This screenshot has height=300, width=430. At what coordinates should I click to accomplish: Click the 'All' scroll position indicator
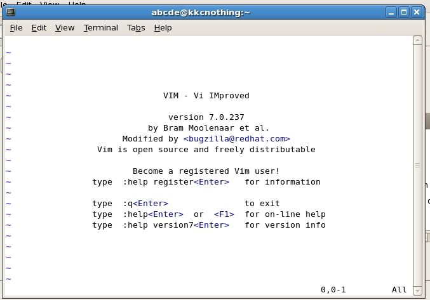(x=400, y=290)
